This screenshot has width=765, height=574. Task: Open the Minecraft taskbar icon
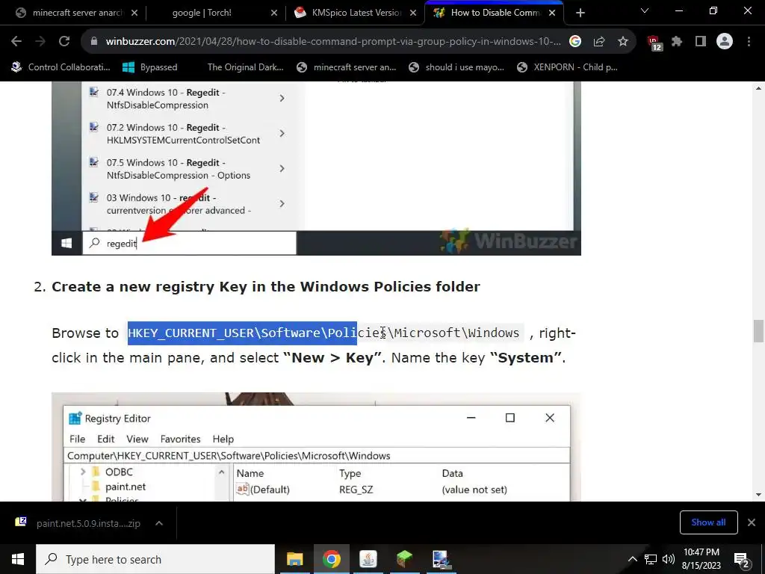[404, 559]
